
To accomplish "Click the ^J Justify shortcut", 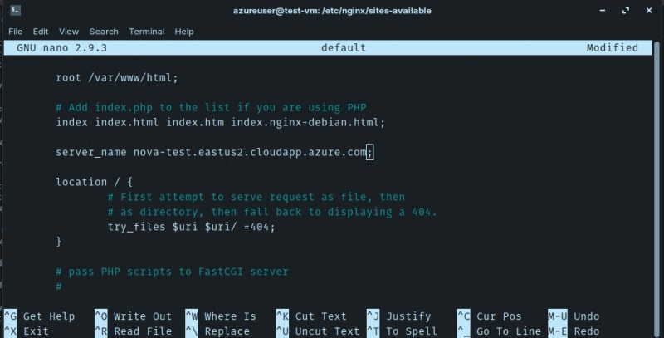I will click(399, 316).
